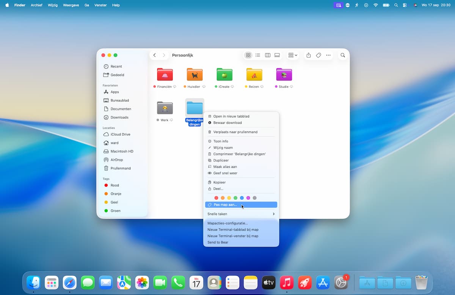Apply the blue color tag in context menu
455x295 pixels.
click(242, 198)
